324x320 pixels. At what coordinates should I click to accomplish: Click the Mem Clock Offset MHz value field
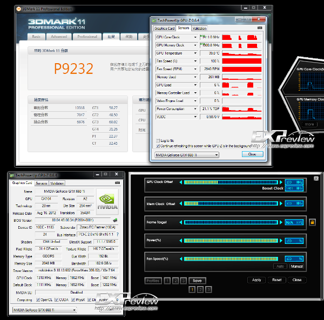(x=294, y=203)
